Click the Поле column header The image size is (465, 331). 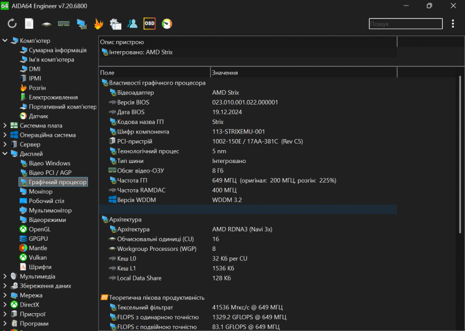click(154, 73)
